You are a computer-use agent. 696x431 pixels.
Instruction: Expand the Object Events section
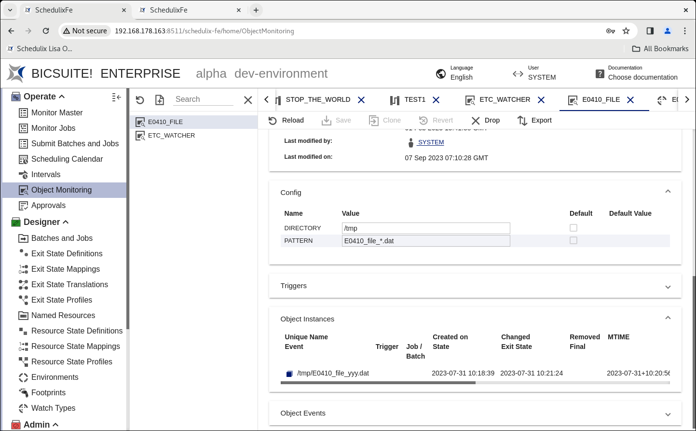668,414
